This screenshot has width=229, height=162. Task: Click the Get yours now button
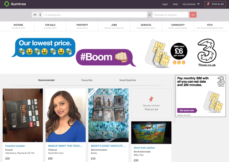tap(187, 110)
